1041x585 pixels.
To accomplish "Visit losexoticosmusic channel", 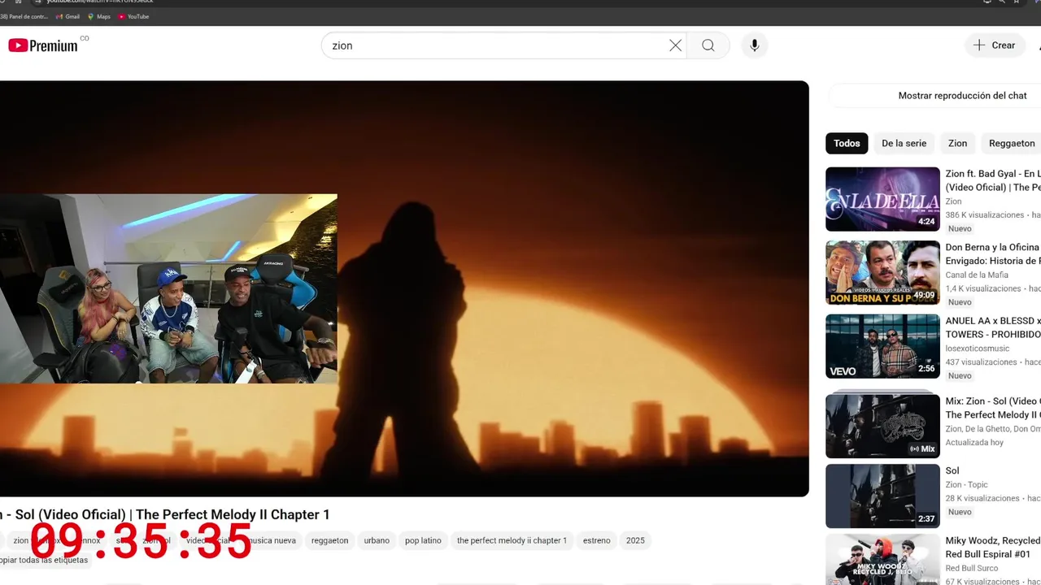I will pos(977,349).
